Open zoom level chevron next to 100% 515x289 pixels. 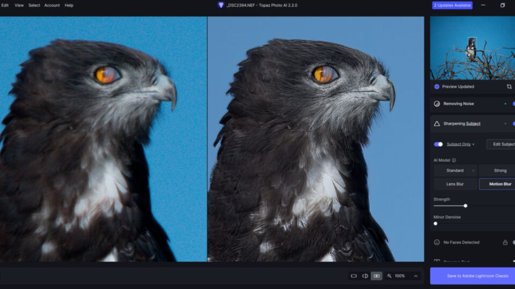point(416,276)
